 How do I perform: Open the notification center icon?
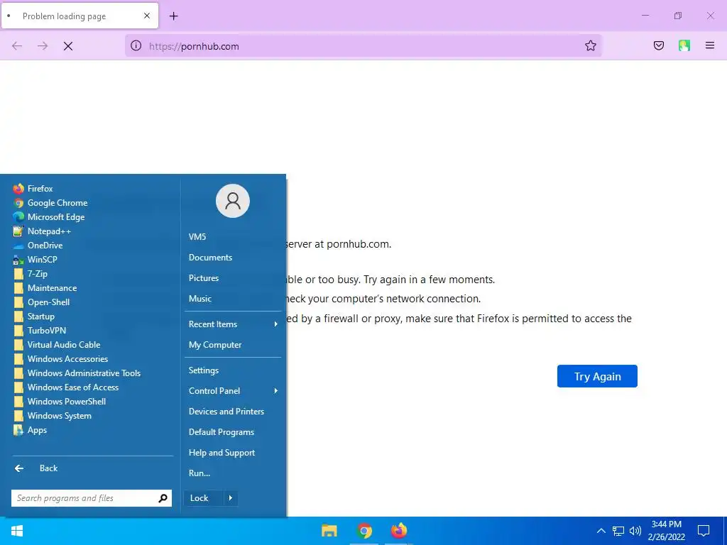(x=704, y=531)
